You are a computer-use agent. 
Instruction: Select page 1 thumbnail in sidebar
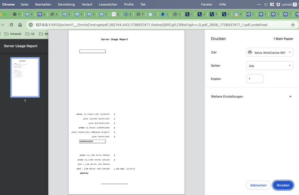click(25, 77)
